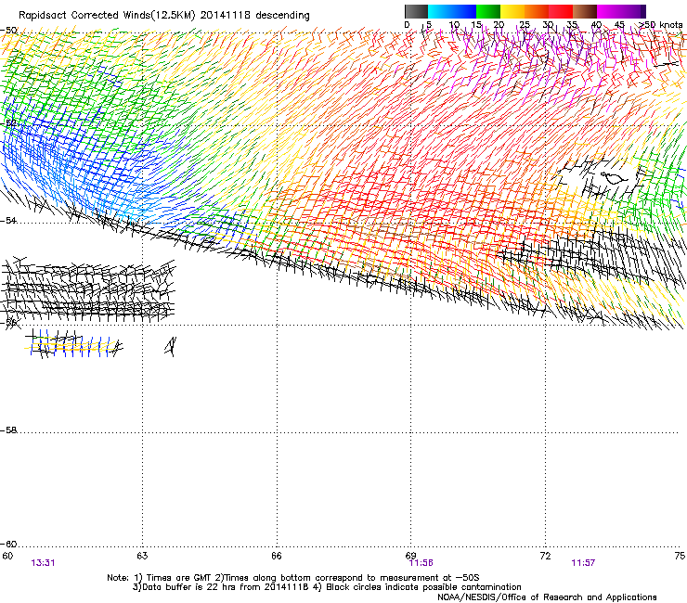Click the 'Rapidscat Corrected Winds(12.5KM)' title text

(x=107, y=16)
